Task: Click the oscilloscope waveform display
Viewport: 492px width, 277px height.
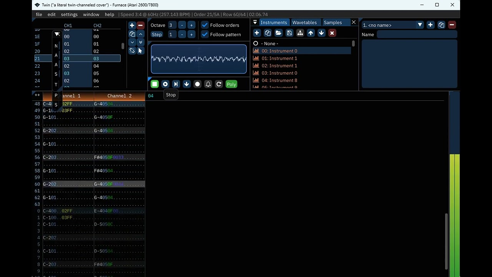Action: coord(199,59)
